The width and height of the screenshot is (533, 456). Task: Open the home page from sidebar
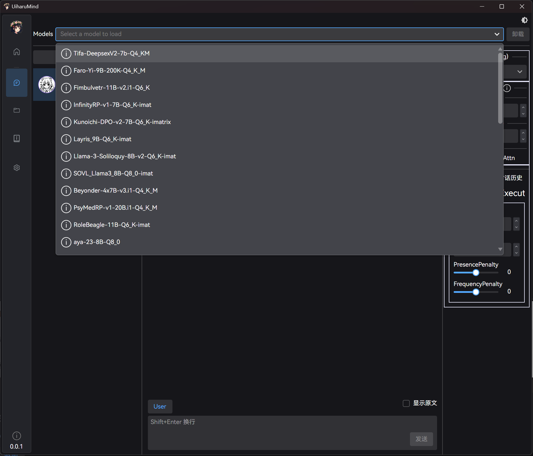click(17, 52)
